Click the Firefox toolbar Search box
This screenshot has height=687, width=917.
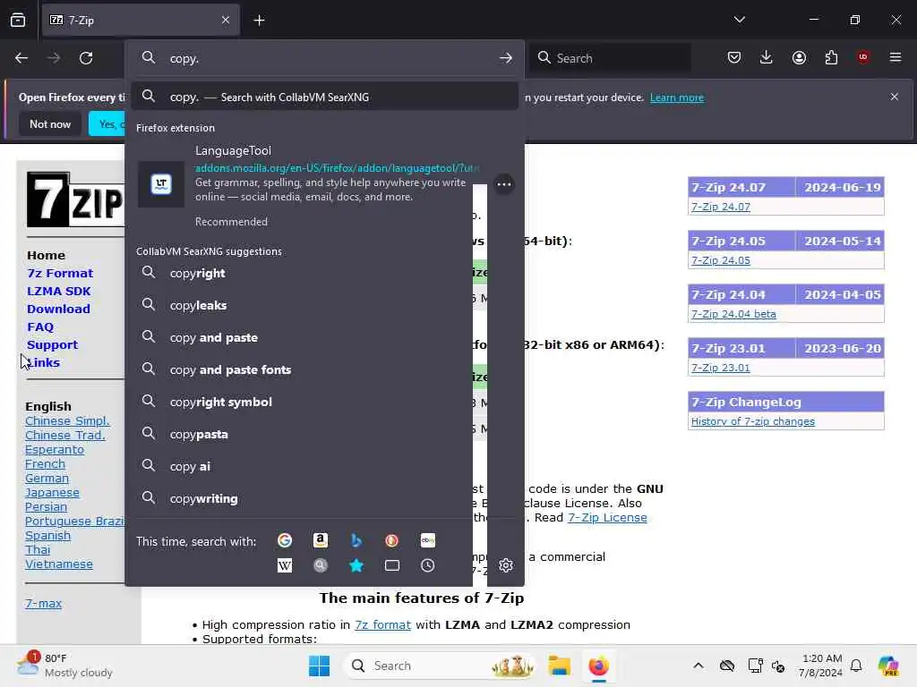[x=611, y=58]
